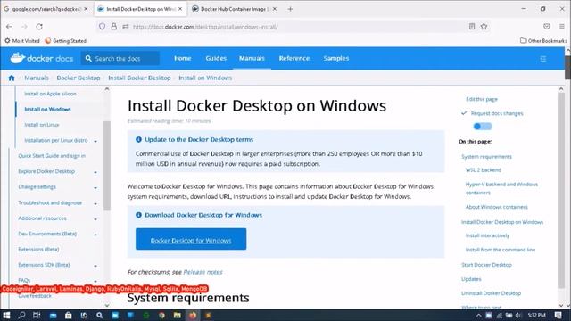Reload the page with refresh icon
Image resolution: width=571 pixels, height=321 pixels.
click(39, 27)
